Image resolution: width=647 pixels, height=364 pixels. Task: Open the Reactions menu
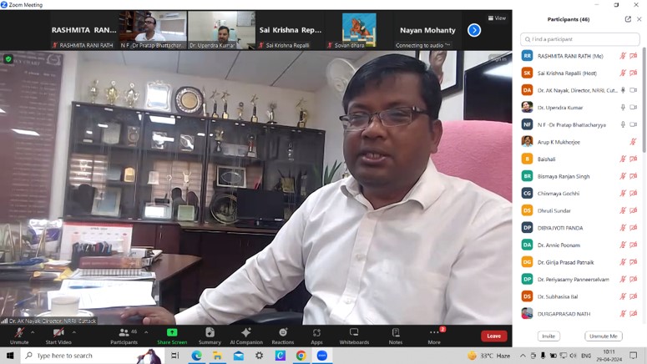point(283,335)
